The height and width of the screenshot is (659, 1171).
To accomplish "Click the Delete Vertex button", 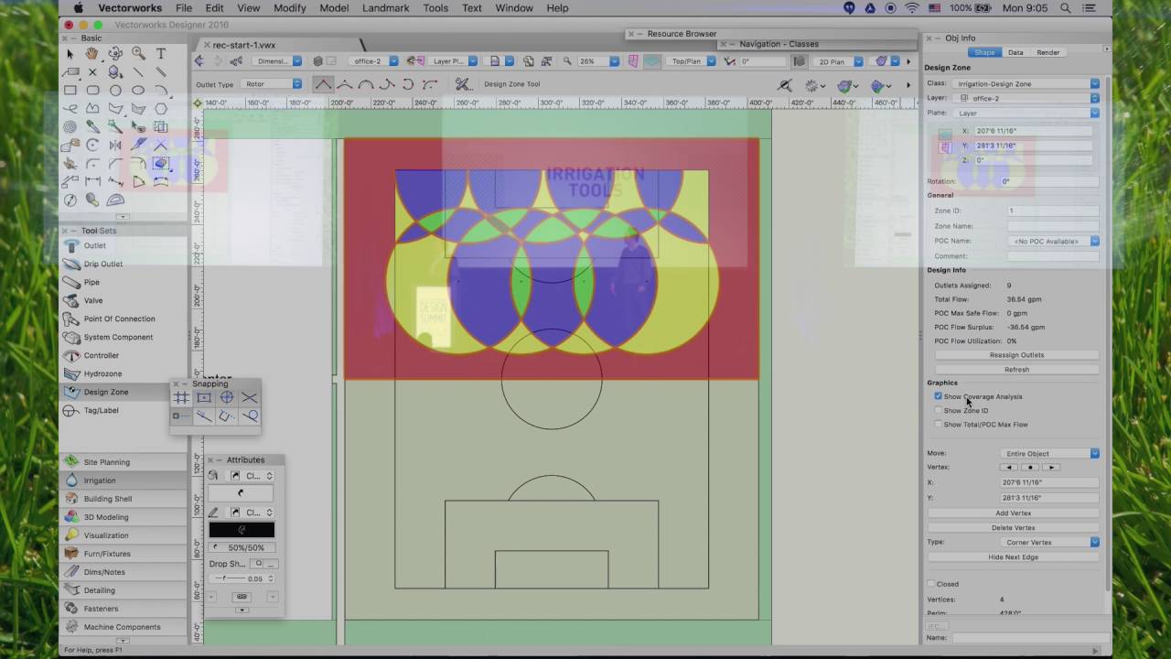I will [1014, 527].
